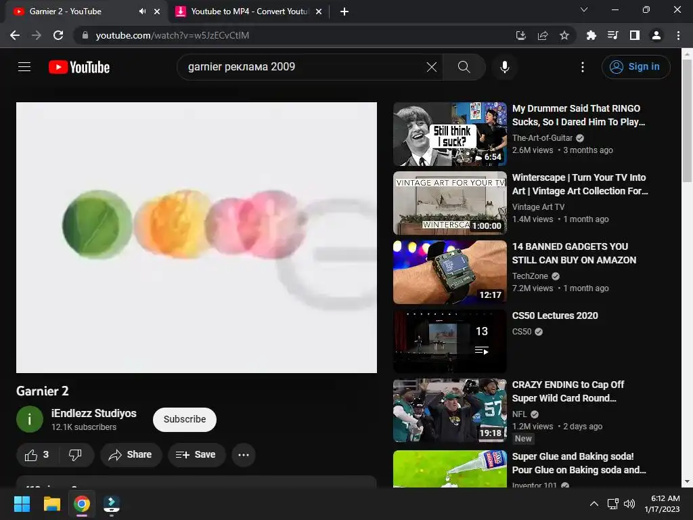
Task: Go back in browser history
Action: pos(15,35)
